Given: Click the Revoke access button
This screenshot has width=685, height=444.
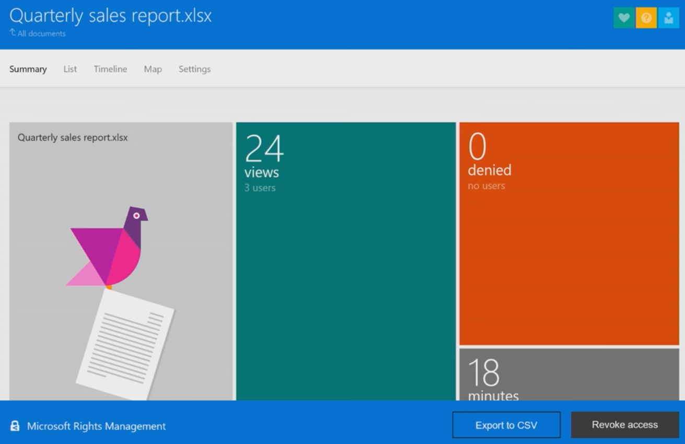Looking at the screenshot, I should coord(624,425).
